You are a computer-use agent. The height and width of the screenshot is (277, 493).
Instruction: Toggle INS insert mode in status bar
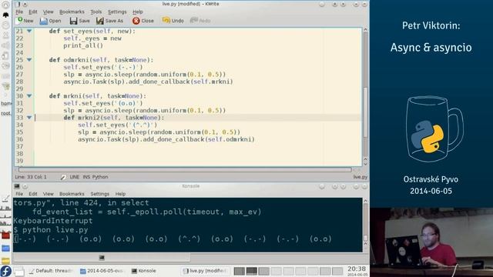tap(86, 177)
